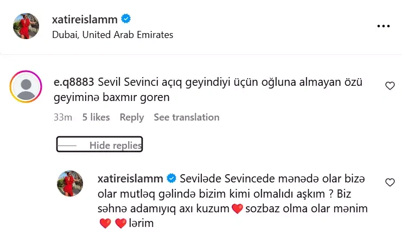Image resolution: width=402 pixels, height=234 pixels.
Task: Open the xatireislamm username in post header
Action: (x=85, y=20)
